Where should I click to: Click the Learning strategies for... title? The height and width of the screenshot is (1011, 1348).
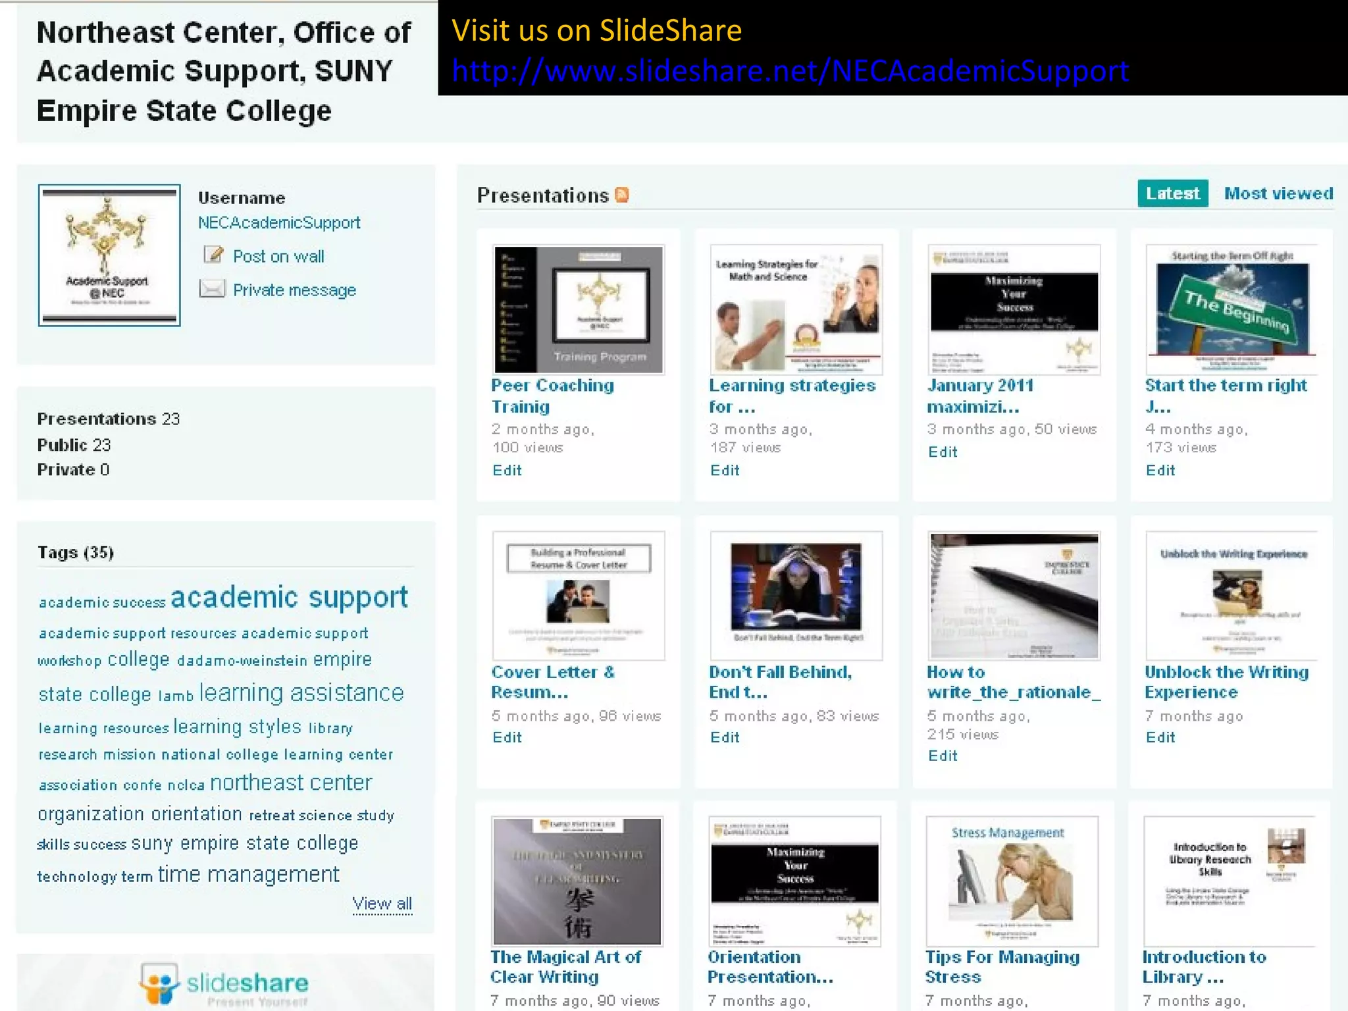[x=792, y=396]
